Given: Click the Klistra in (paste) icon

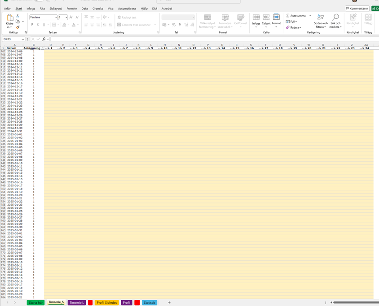Looking at the screenshot, I should [x=9, y=18].
